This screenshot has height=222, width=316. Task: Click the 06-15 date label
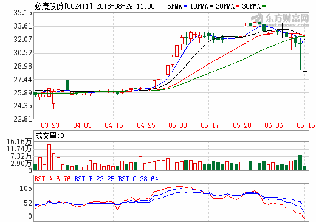(x=306, y=125)
